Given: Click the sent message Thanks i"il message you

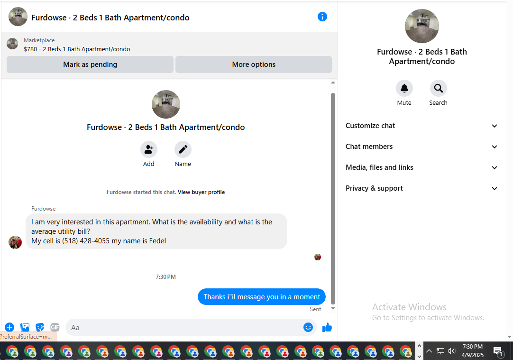Looking at the screenshot, I should point(262,297).
